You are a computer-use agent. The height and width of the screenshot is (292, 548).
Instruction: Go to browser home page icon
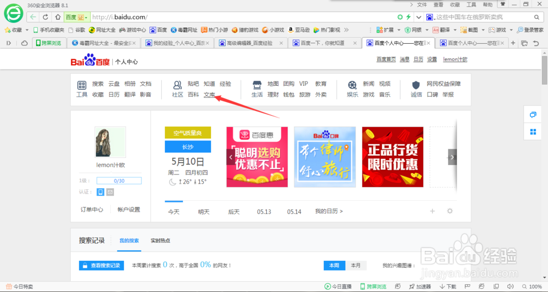[58, 17]
